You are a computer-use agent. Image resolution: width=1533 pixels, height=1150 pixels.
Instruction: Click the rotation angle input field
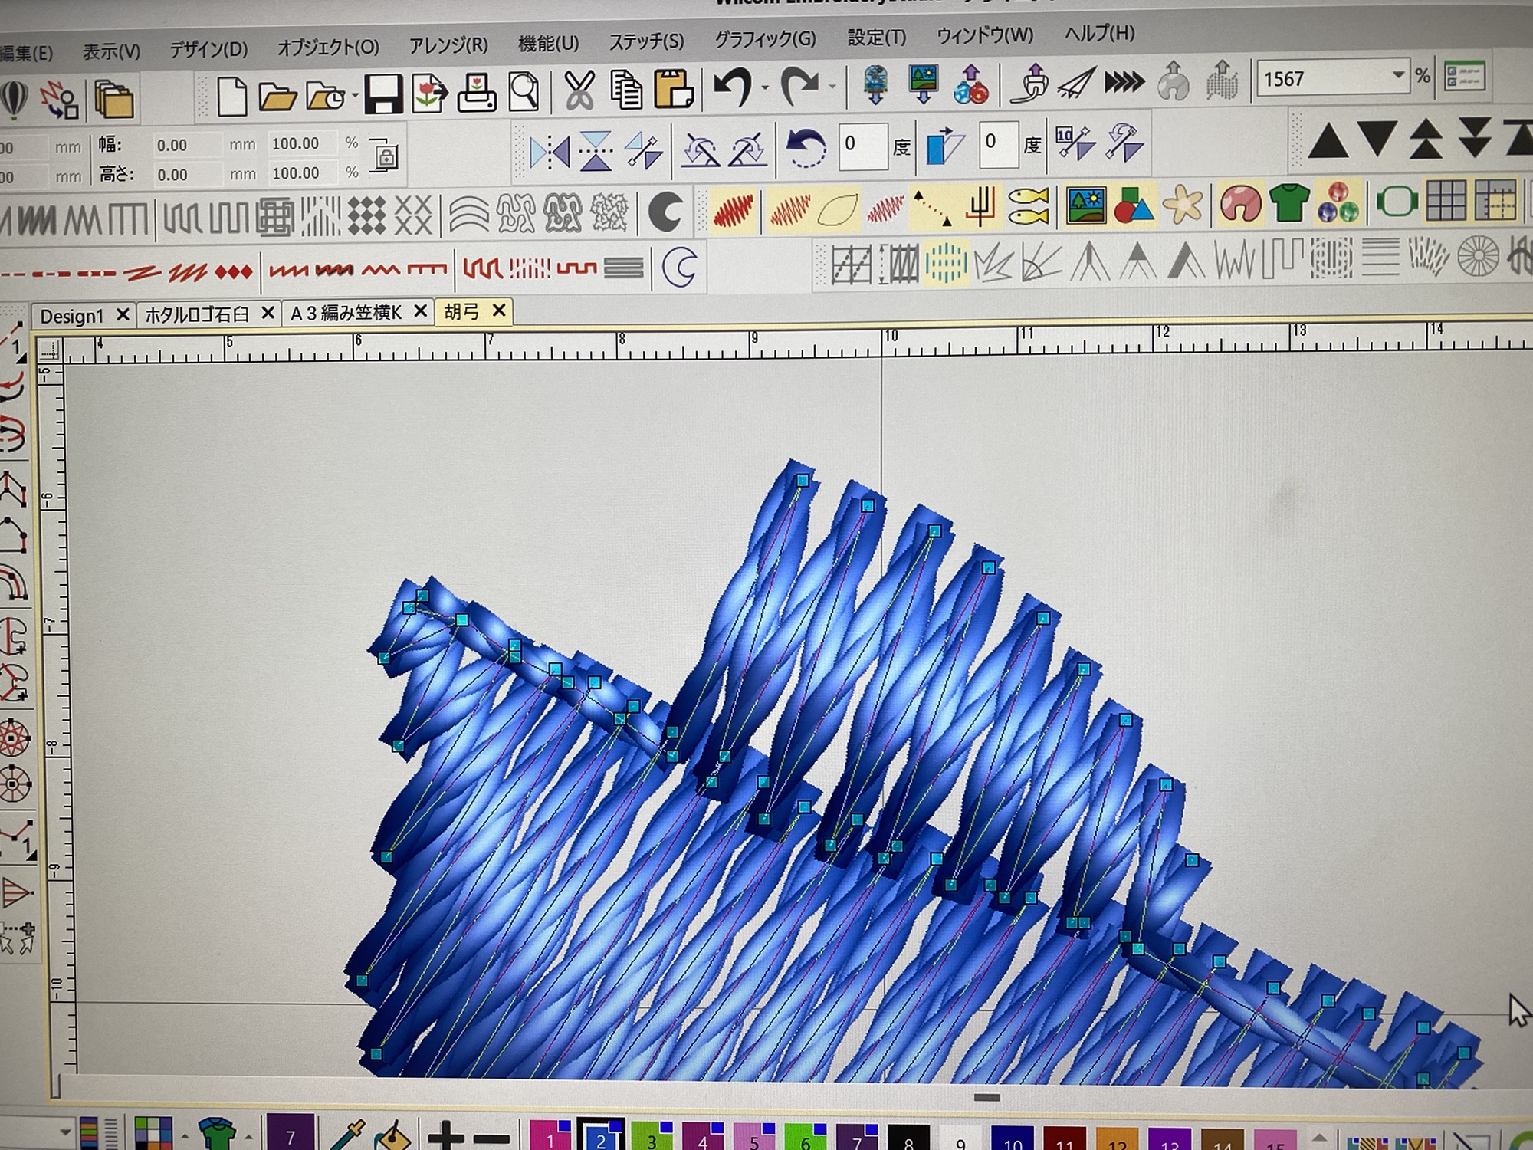point(862,144)
